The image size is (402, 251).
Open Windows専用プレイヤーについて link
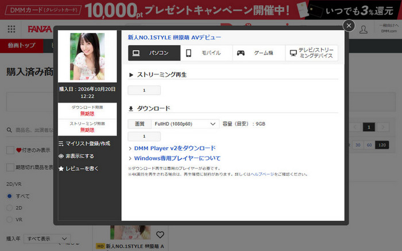pos(177,158)
